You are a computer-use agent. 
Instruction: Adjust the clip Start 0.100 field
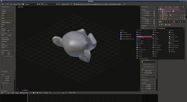point(148,71)
